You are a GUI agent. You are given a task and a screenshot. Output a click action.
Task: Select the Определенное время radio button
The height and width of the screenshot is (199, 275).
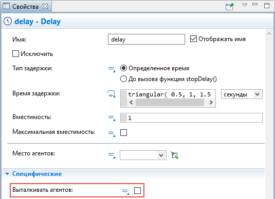click(123, 68)
